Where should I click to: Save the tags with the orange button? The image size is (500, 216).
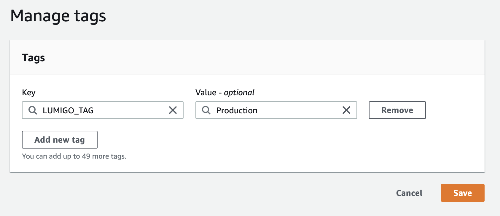(x=462, y=193)
